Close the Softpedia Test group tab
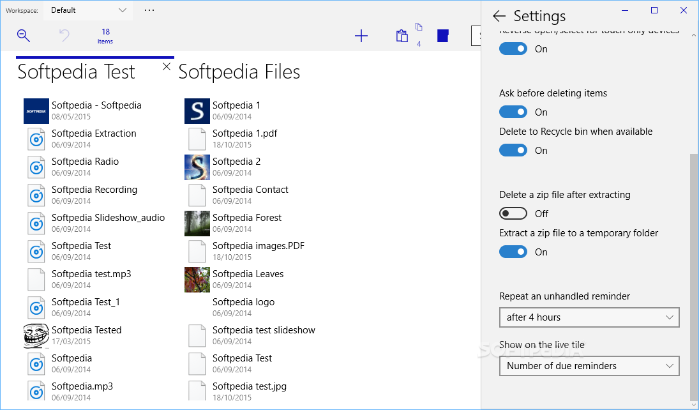This screenshot has width=699, height=410. (x=166, y=66)
